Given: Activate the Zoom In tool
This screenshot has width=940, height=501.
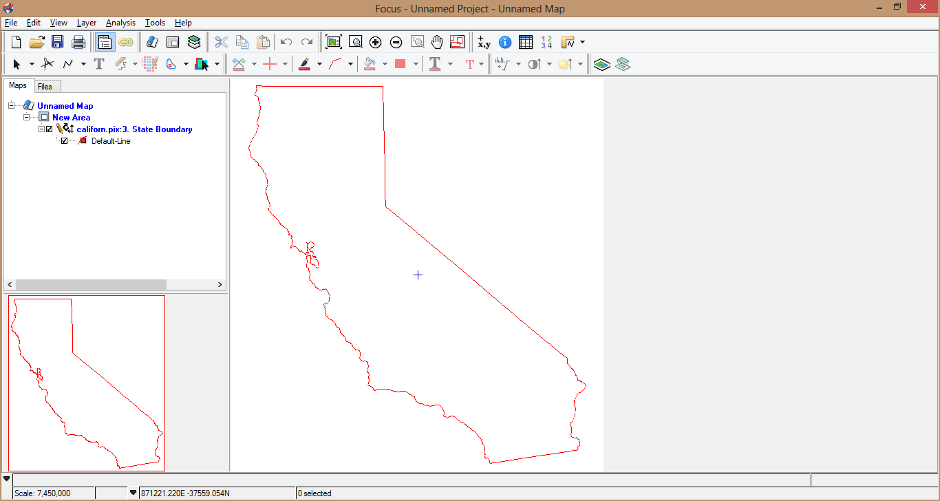Looking at the screenshot, I should click(x=376, y=42).
